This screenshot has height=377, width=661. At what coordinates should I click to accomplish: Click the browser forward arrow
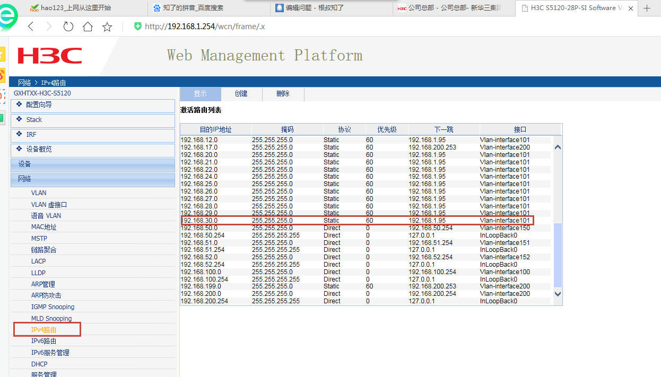tap(49, 27)
